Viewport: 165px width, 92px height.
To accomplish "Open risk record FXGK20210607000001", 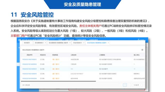I will pos(29,60).
